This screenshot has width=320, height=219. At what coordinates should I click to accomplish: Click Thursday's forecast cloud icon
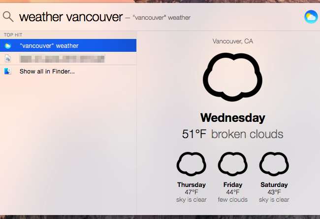192,164
